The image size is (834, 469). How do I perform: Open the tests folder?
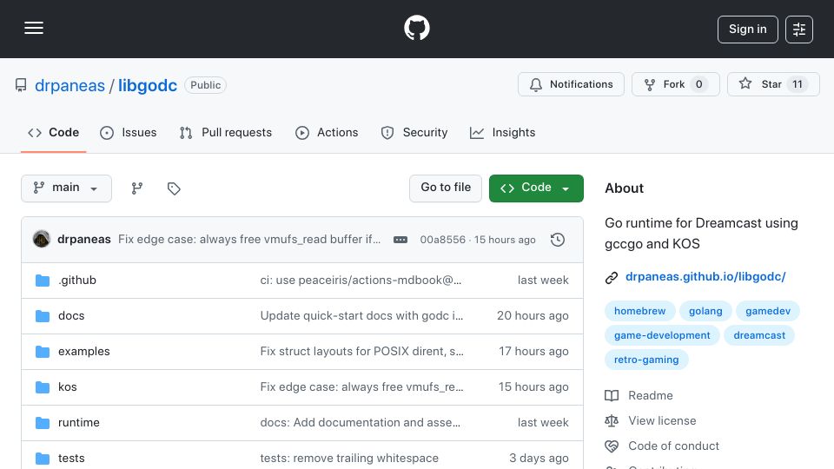(71, 459)
